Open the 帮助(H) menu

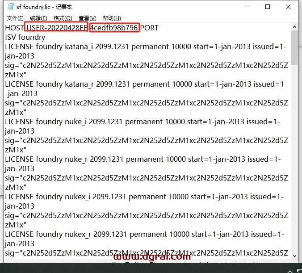[112, 18]
